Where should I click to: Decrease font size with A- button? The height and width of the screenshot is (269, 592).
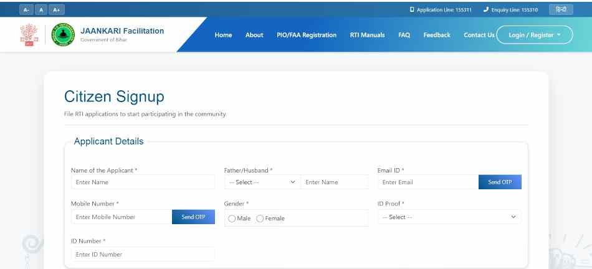[26, 10]
